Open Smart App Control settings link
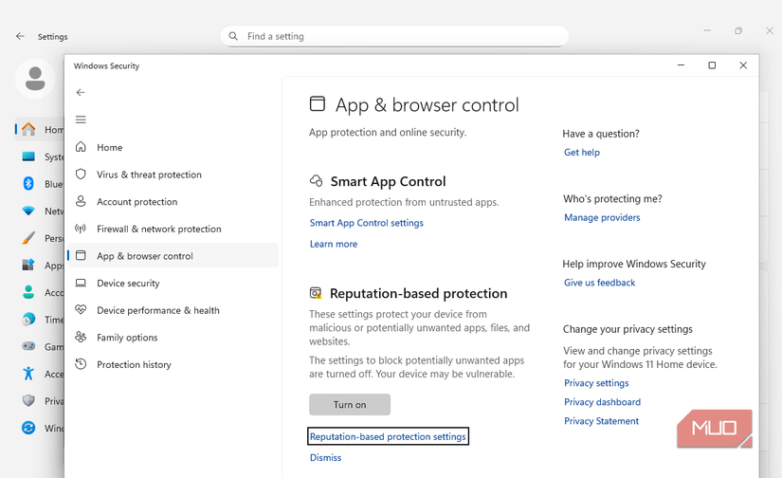The image size is (782, 478). 367,223
